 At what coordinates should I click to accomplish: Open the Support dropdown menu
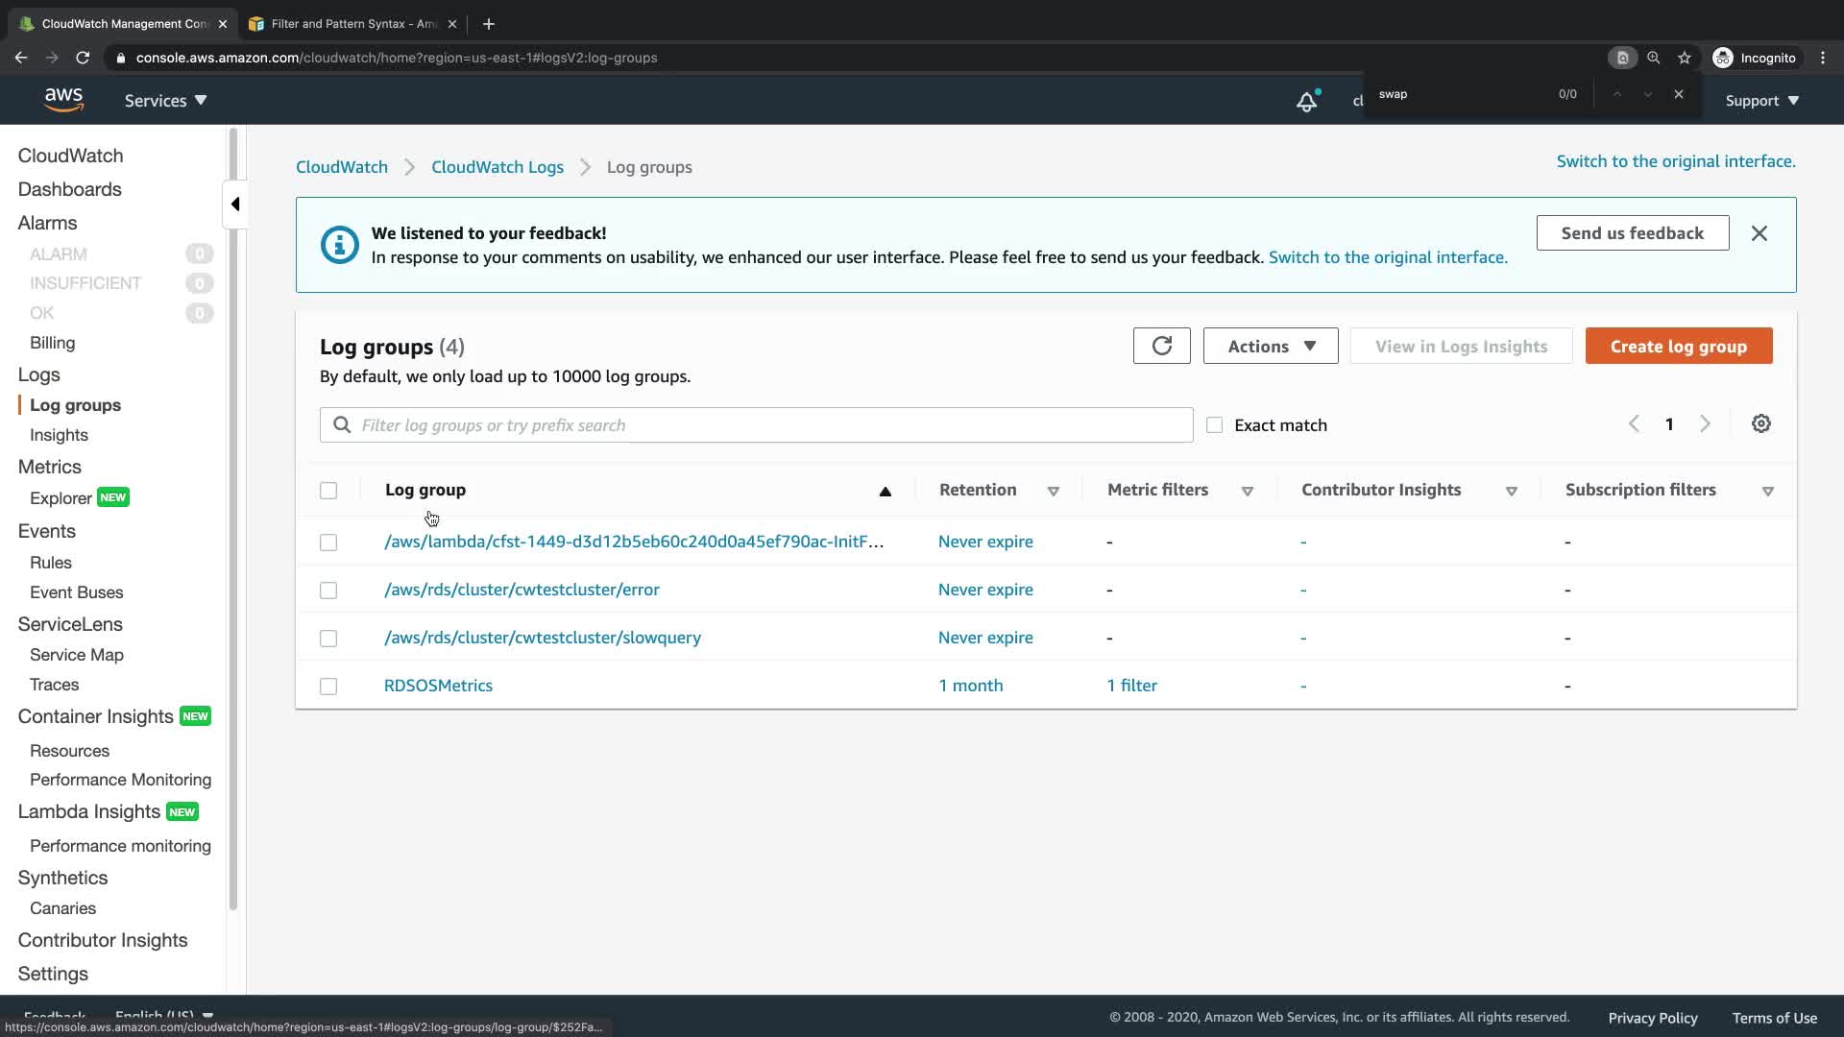[1761, 101]
